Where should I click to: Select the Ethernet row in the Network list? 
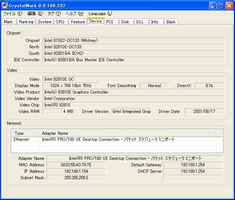[117, 139]
